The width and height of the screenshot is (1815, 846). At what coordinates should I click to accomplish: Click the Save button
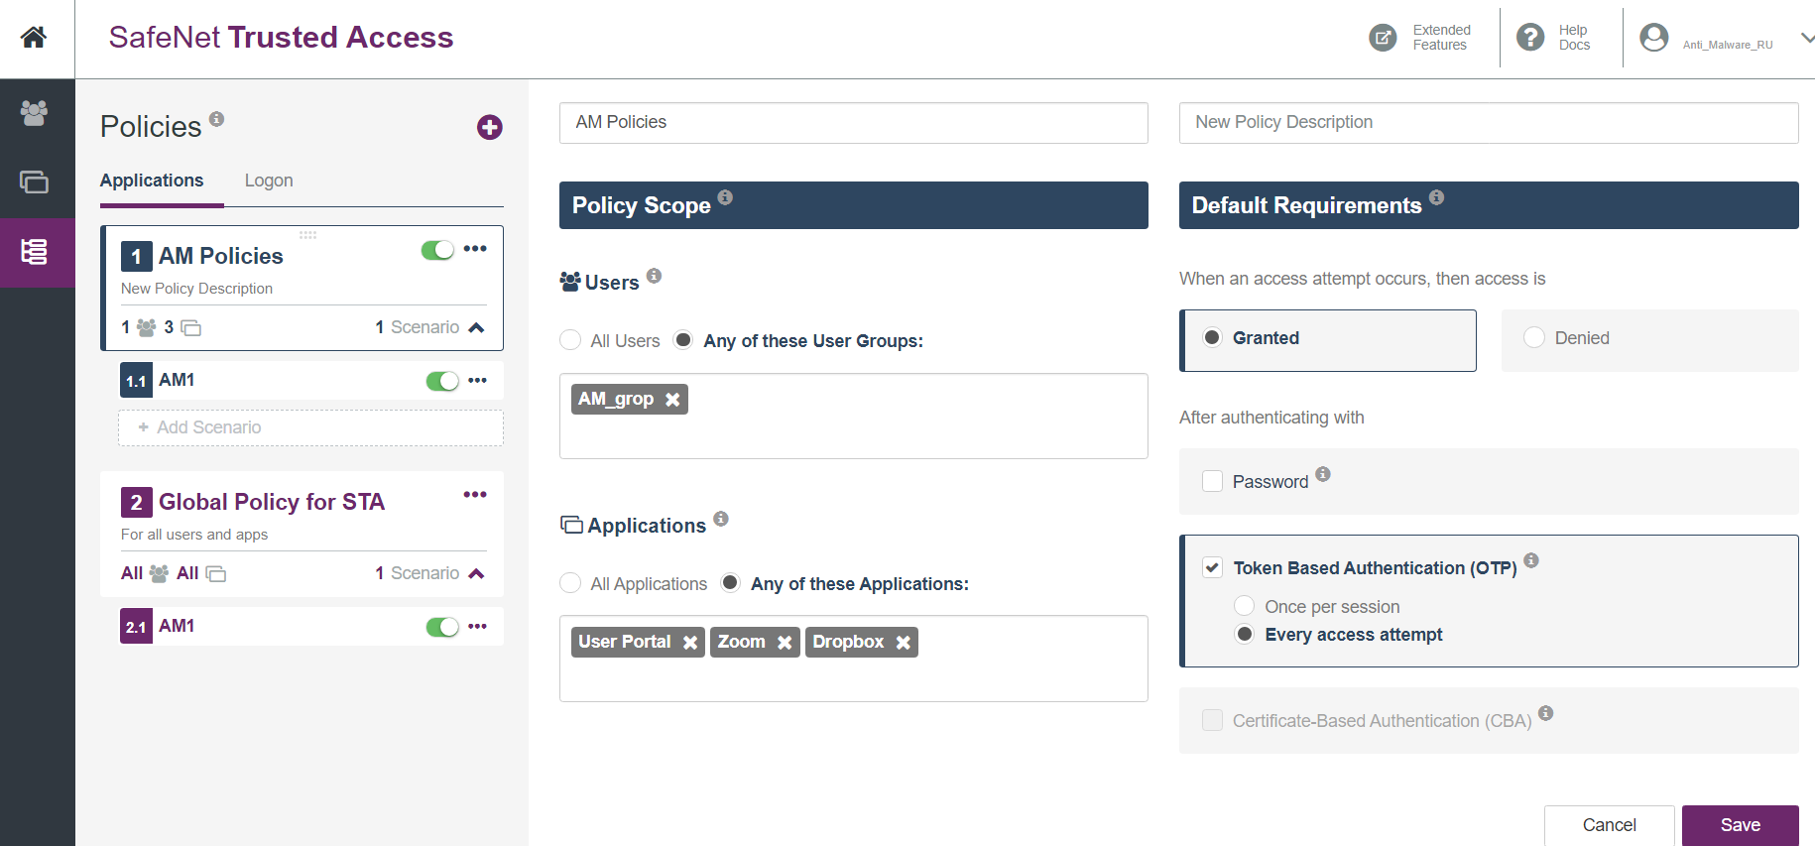1740,825
